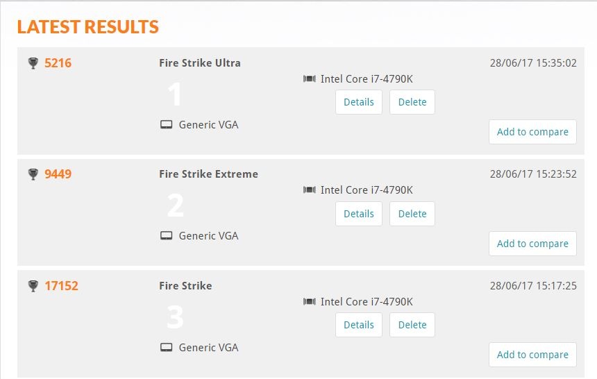Add the Fire Strike Ultra result to compare
This screenshot has width=597, height=379.
pos(532,132)
